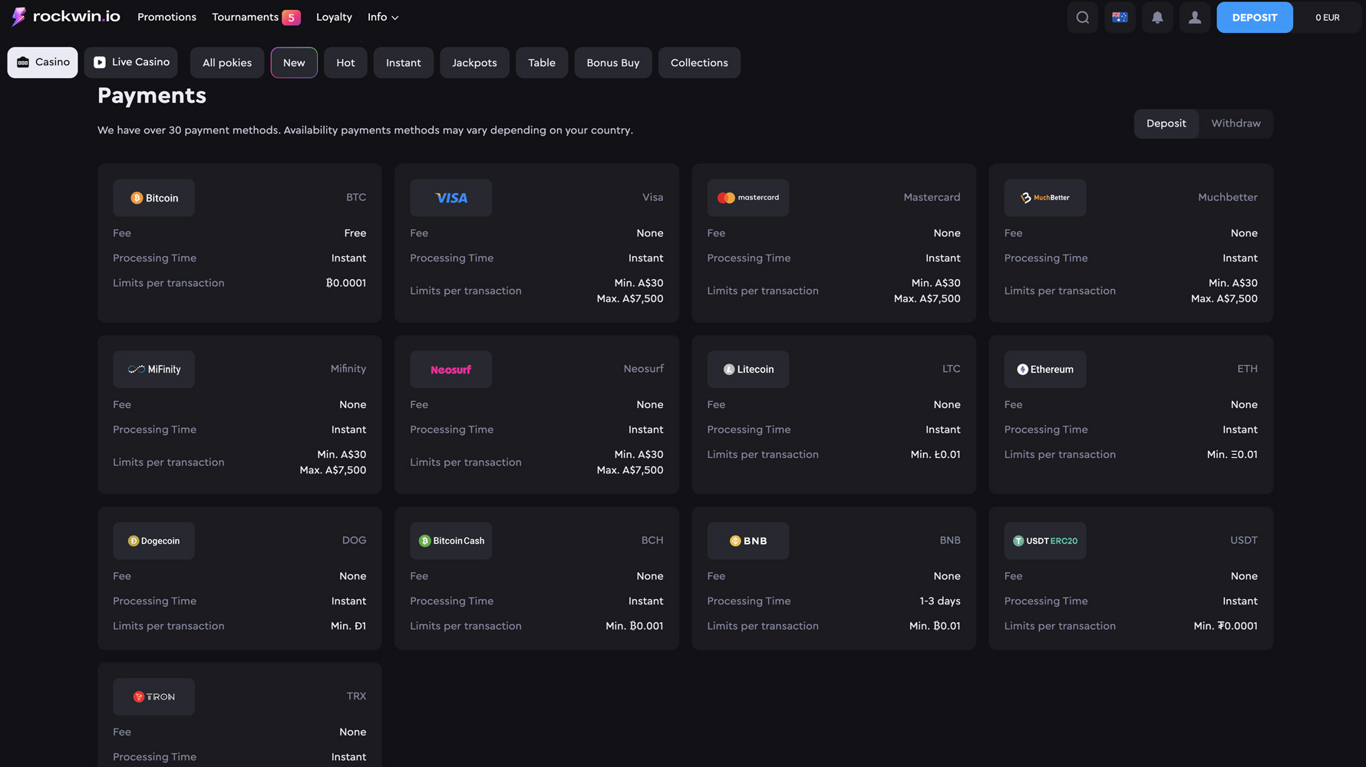
Task: Click the Neosurf logo badge
Action: point(450,369)
